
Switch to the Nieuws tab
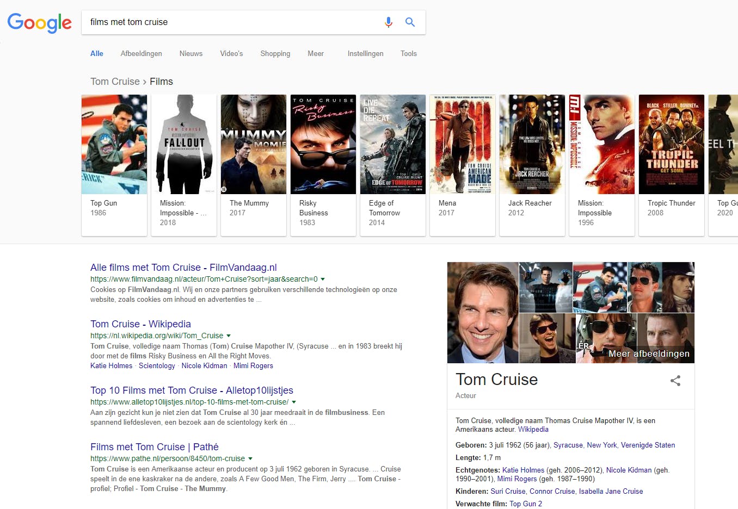tap(191, 53)
